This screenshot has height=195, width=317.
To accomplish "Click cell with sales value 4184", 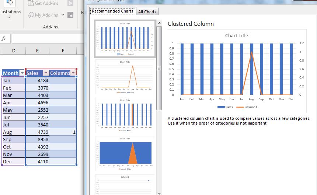I will (37, 80).
